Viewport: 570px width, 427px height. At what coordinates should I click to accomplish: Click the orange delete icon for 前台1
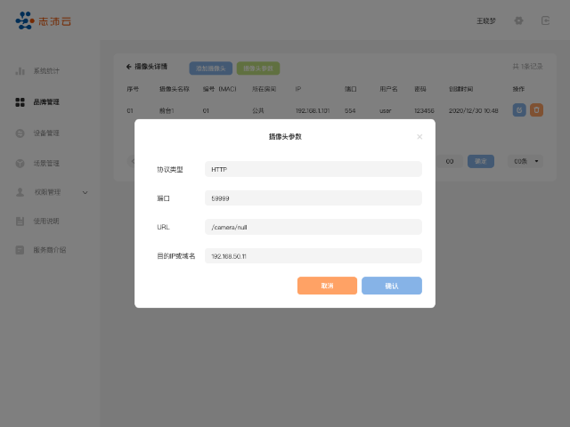[x=536, y=110]
